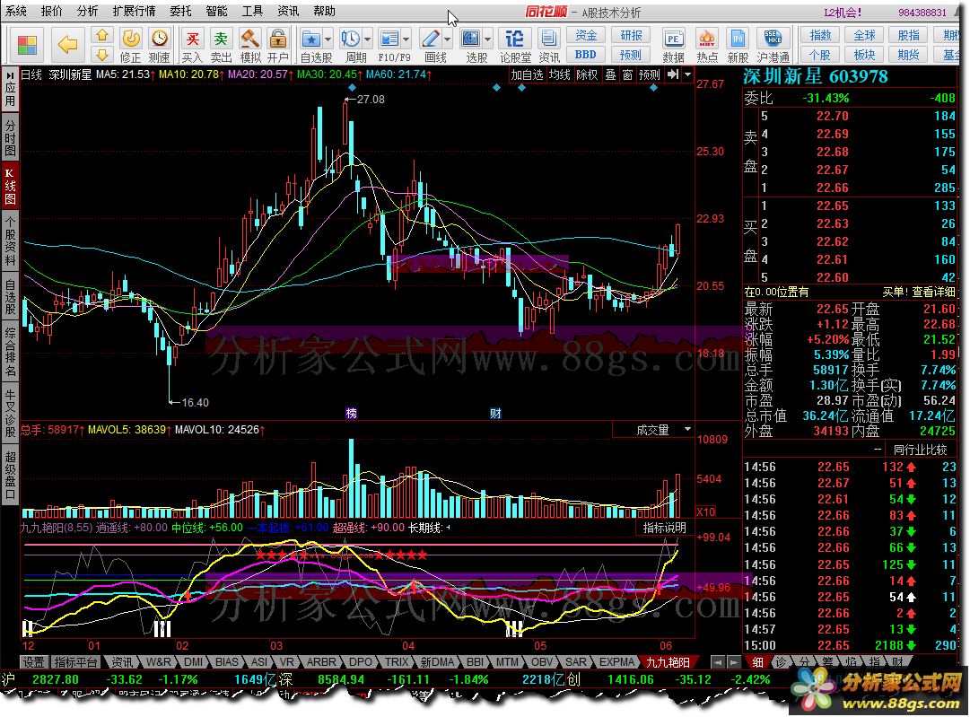
Task: Click the yellow up arrow icon
Action: pos(102,36)
